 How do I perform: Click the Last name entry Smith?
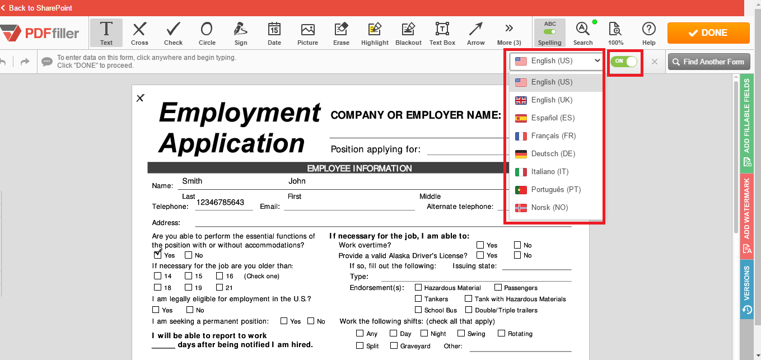coord(192,181)
